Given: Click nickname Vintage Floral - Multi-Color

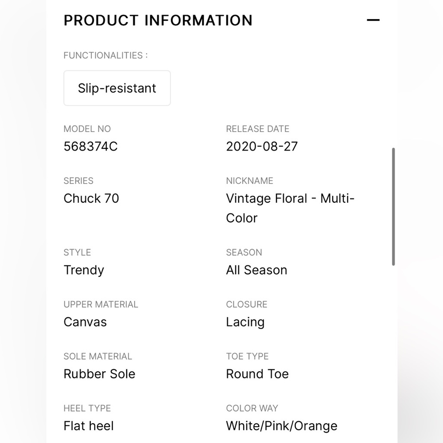Looking at the screenshot, I should click(290, 208).
